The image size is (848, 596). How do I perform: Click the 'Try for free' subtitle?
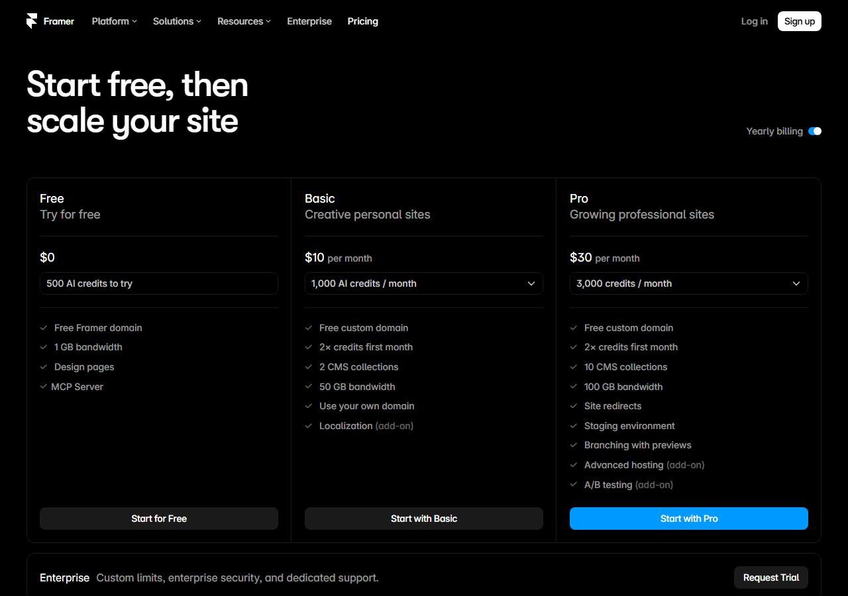tap(70, 215)
